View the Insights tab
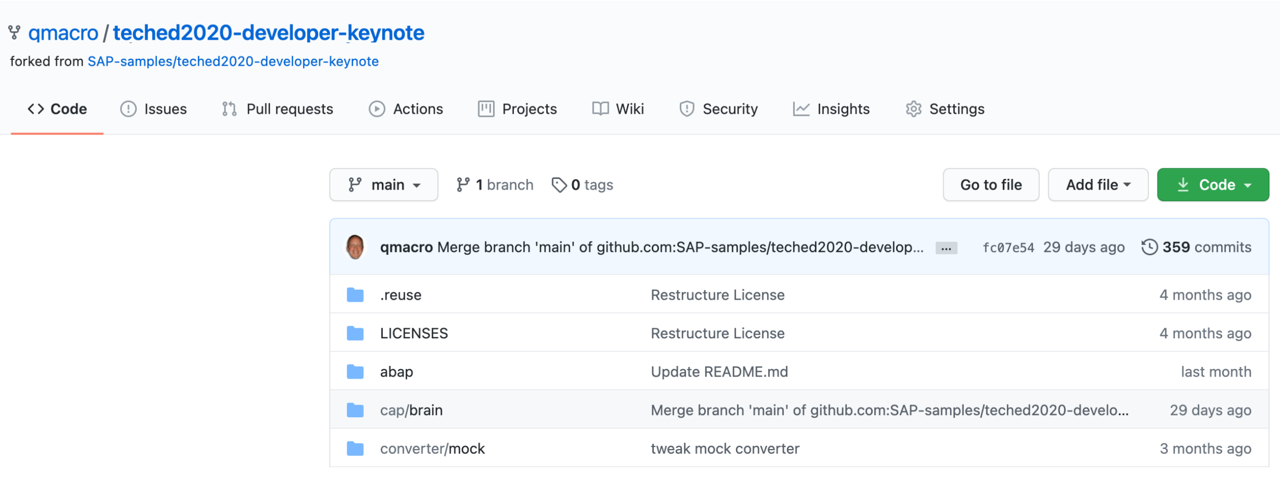1280x485 pixels. [x=831, y=109]
